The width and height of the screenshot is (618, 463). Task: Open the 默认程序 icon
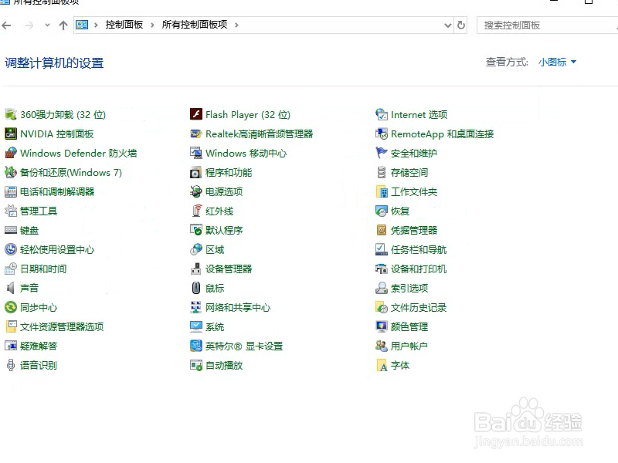coord(196,230)
